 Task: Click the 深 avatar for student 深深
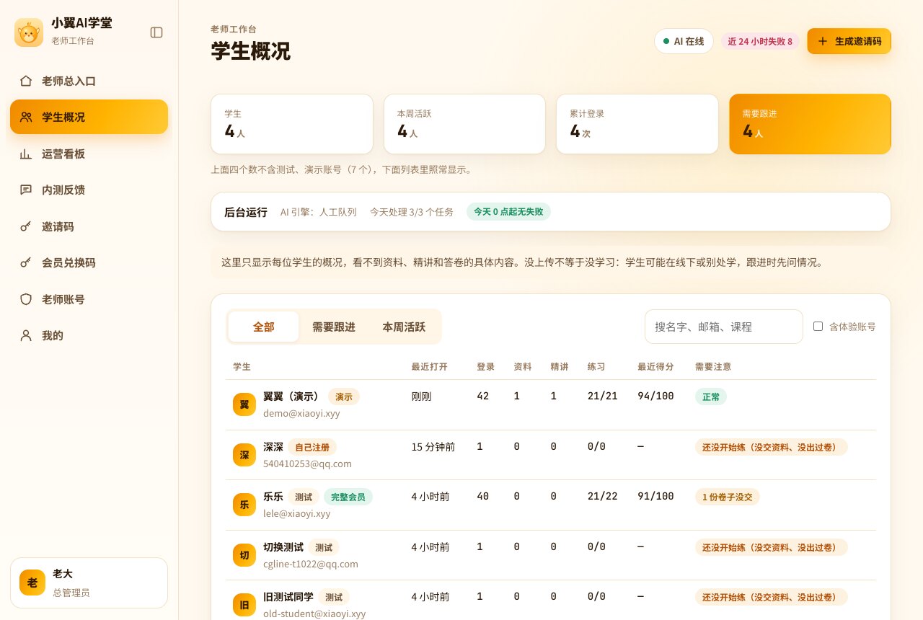pos(244,455)
